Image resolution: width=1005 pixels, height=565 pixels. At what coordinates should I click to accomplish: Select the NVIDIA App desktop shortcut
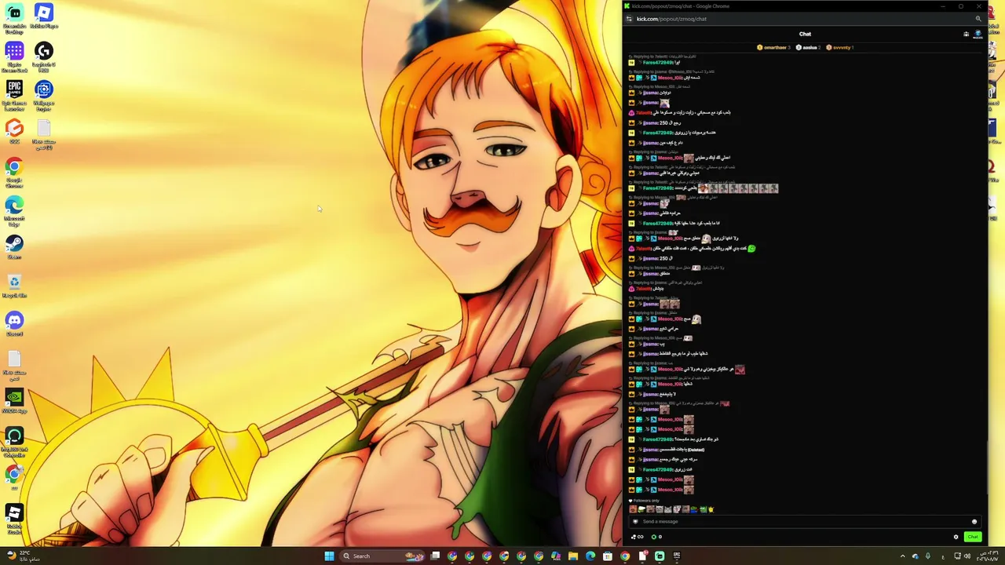pos(14,401)
